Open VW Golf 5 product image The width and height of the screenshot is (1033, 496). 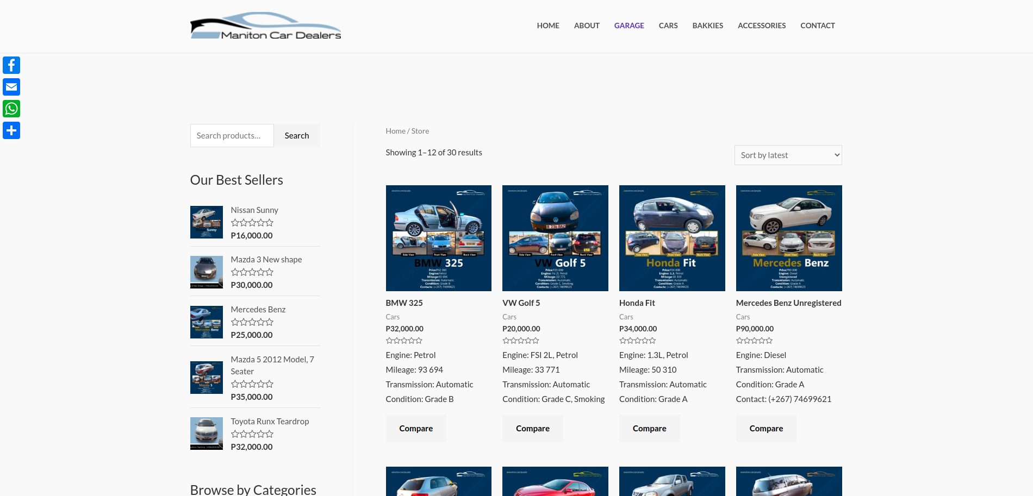tap(555, 238)
